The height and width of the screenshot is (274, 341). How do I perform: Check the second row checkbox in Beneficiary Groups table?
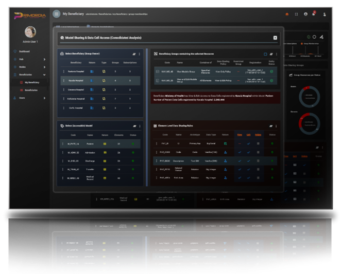coord(157,80)
